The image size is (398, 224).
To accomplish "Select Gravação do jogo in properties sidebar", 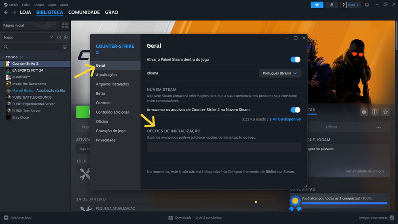I will point(115,131).
